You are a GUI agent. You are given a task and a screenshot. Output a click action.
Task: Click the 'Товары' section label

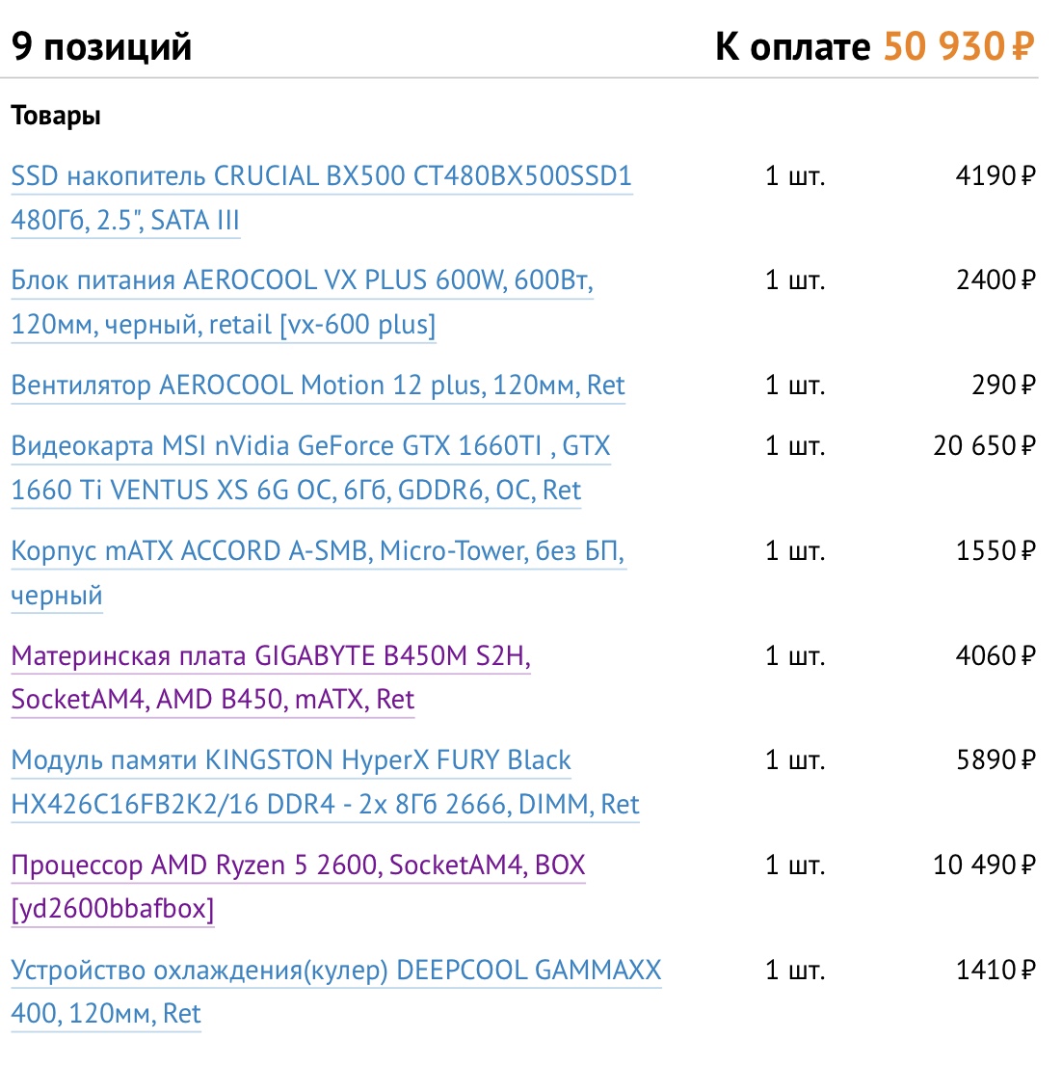click(56, 117)
